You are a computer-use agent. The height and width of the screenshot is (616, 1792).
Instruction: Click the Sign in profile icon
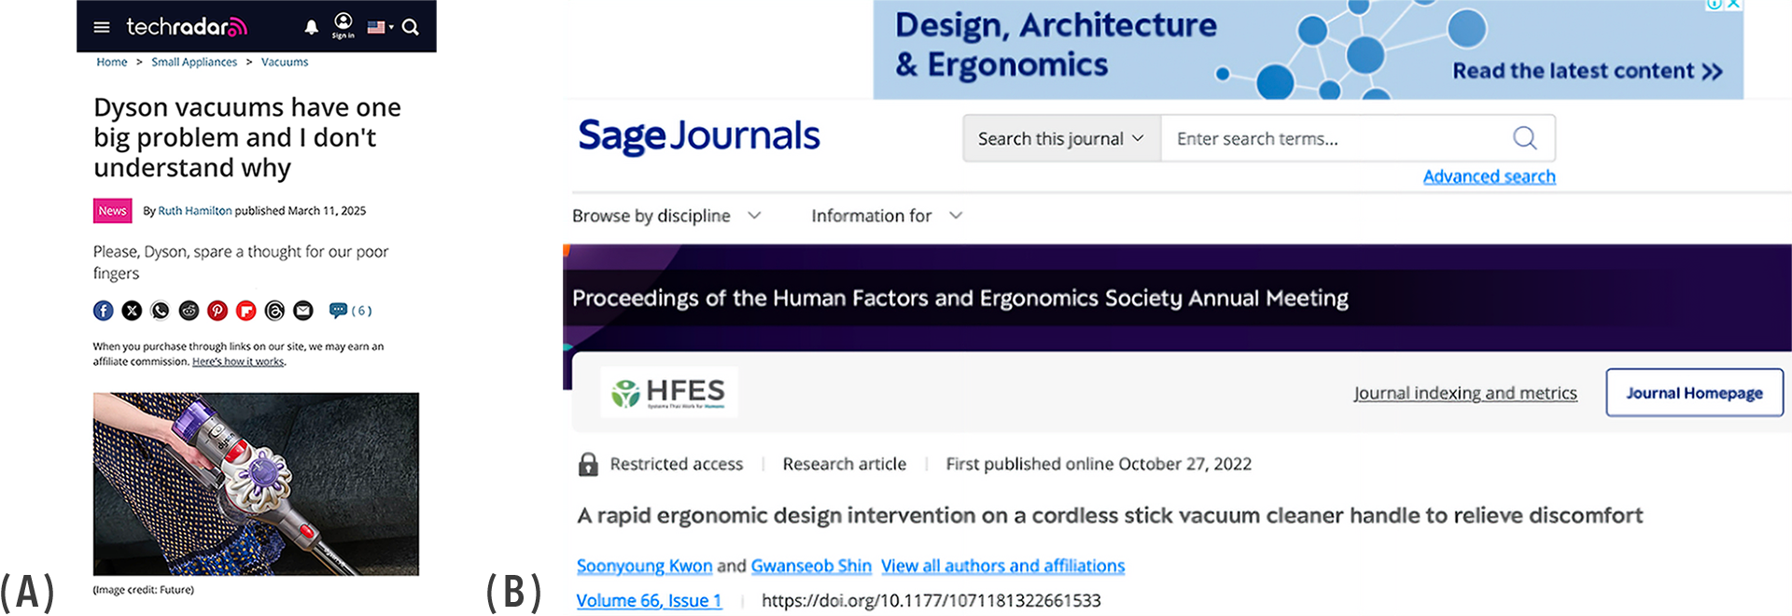pos(343,24)
